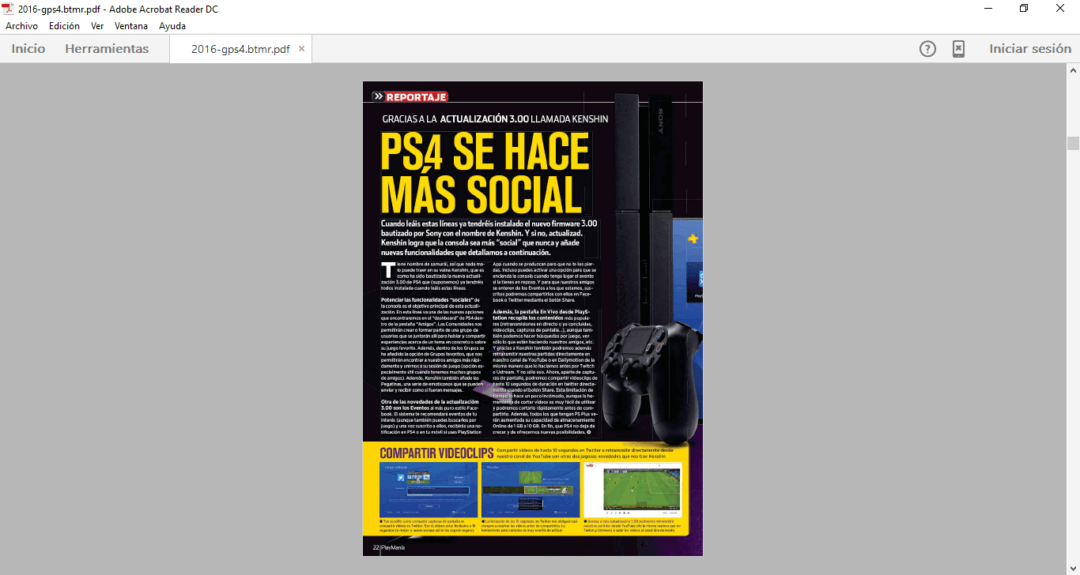
Task: Open the Ayuda menu
Action: 172,26
